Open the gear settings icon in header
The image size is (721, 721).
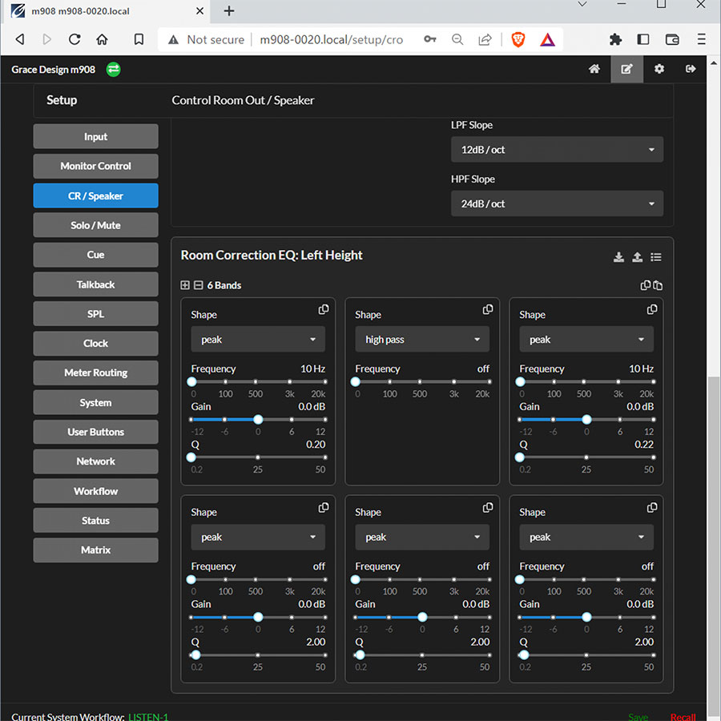[659, 69]
